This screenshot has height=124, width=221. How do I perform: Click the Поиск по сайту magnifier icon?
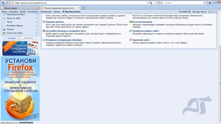(x=4, y=18)
